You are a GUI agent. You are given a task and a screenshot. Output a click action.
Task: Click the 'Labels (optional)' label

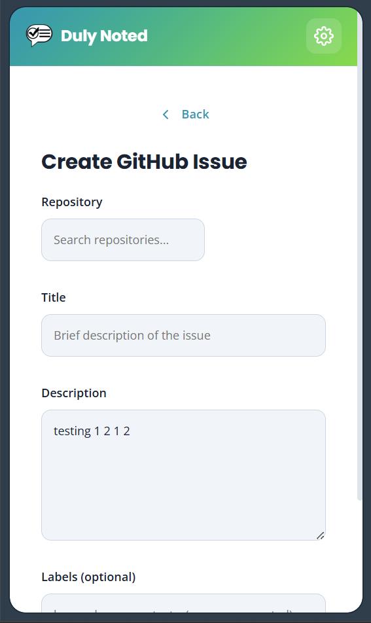tap(88, 577)
